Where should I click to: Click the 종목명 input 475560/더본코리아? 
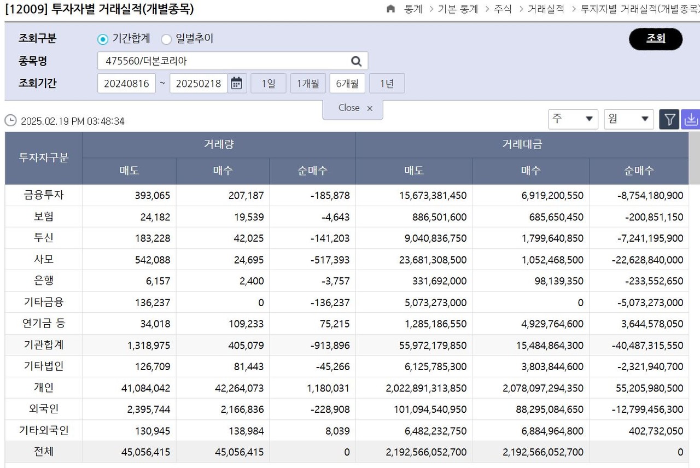pyautogui.click(x=232, y=61)
